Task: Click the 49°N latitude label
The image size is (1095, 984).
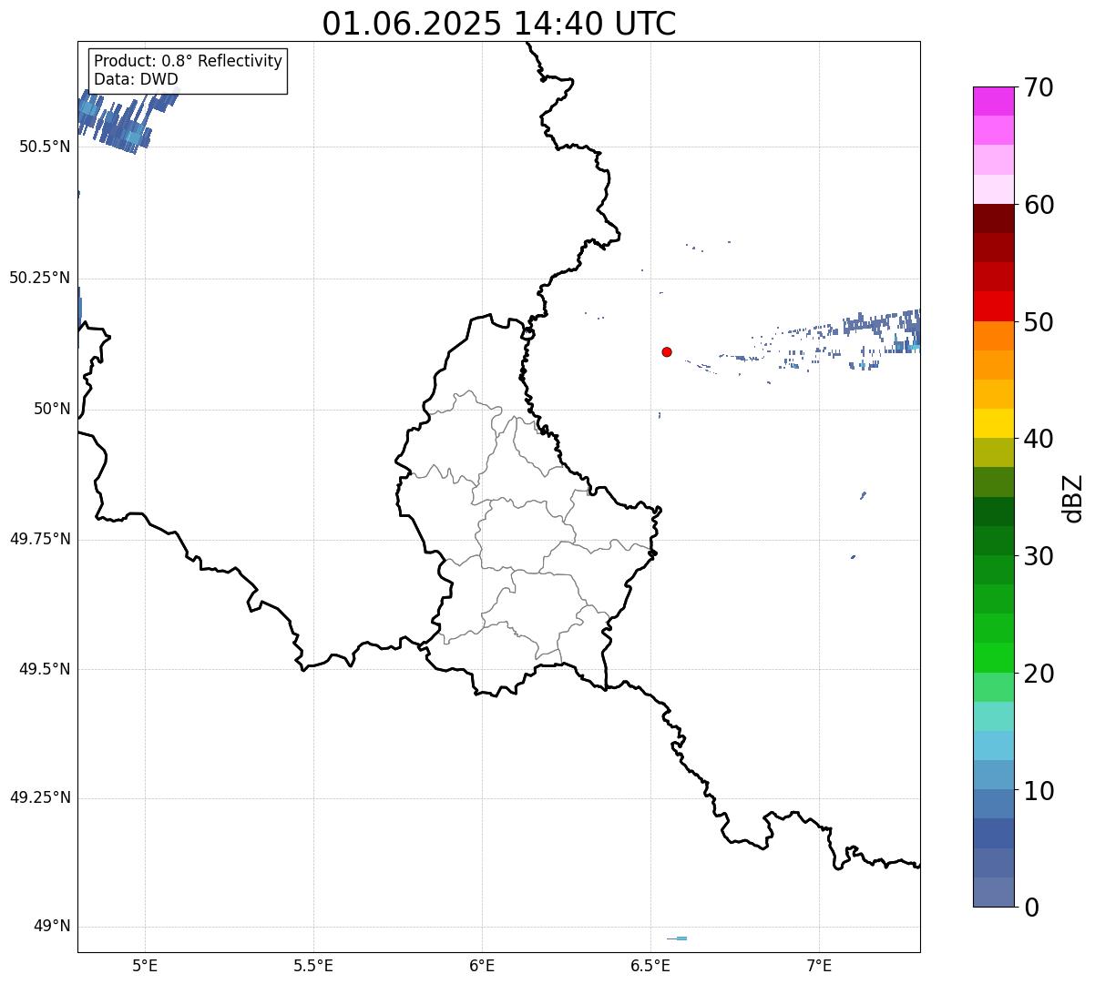Action: click(52, 927)
